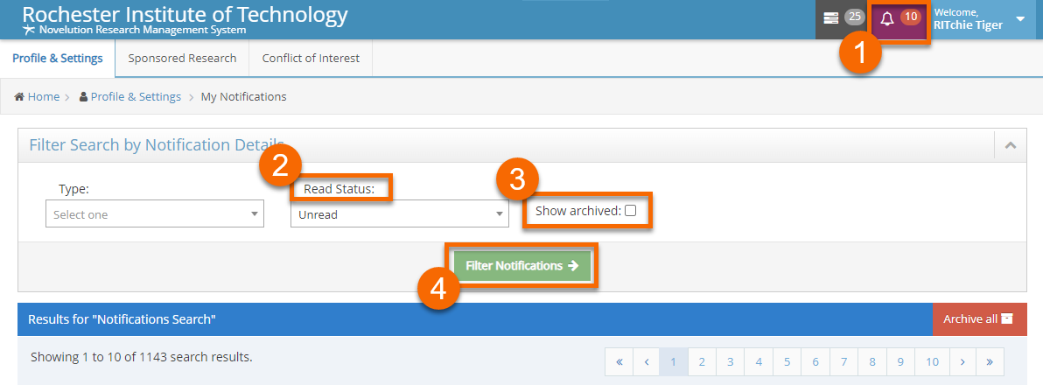Go to page 10 of results
1043x385 pixels.
pos(933,361)
